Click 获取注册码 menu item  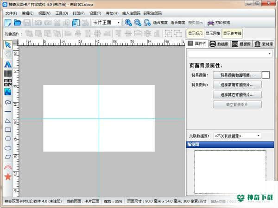pyautogui.click(x=152, y=13)
